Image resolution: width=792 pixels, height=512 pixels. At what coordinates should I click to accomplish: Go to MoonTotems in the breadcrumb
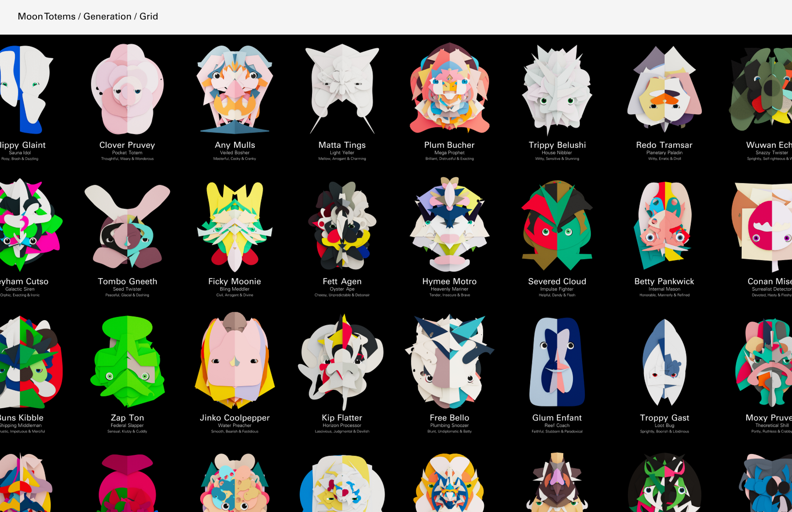click(x=47, y=17)
